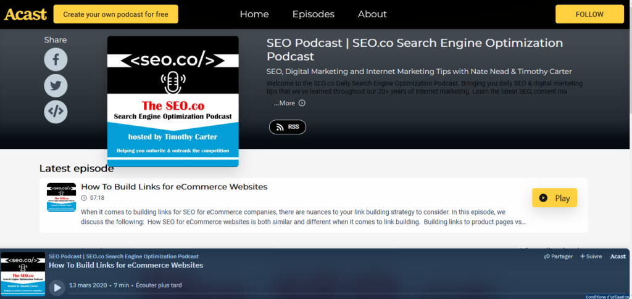632x299 pixels.
Task: Click Partager in the player bar
Action: tap(558, 256)
